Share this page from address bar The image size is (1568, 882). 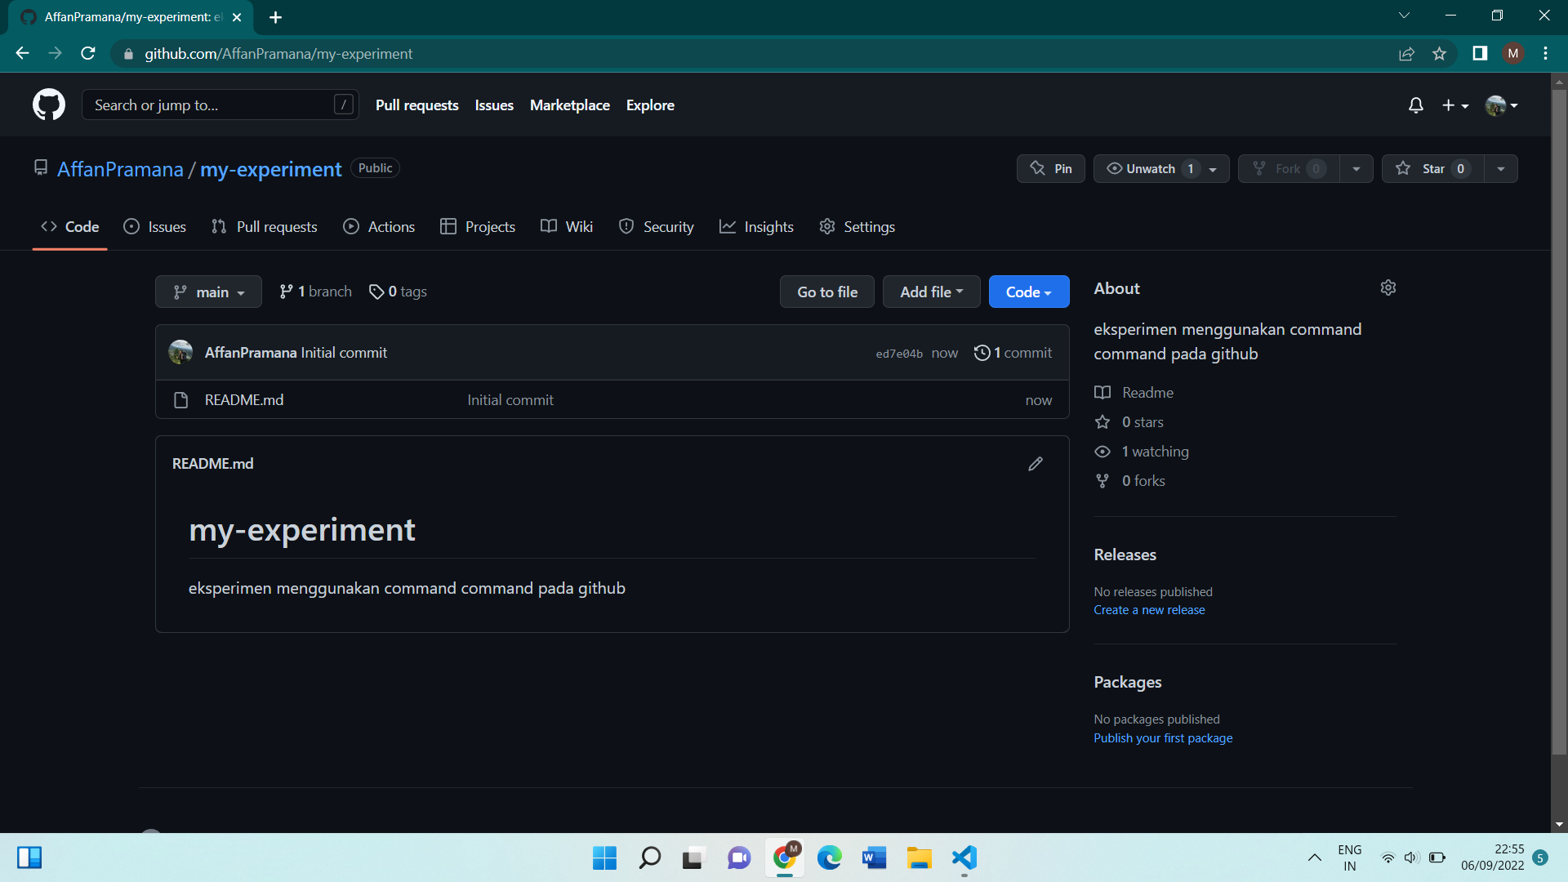click(1406, 54)
